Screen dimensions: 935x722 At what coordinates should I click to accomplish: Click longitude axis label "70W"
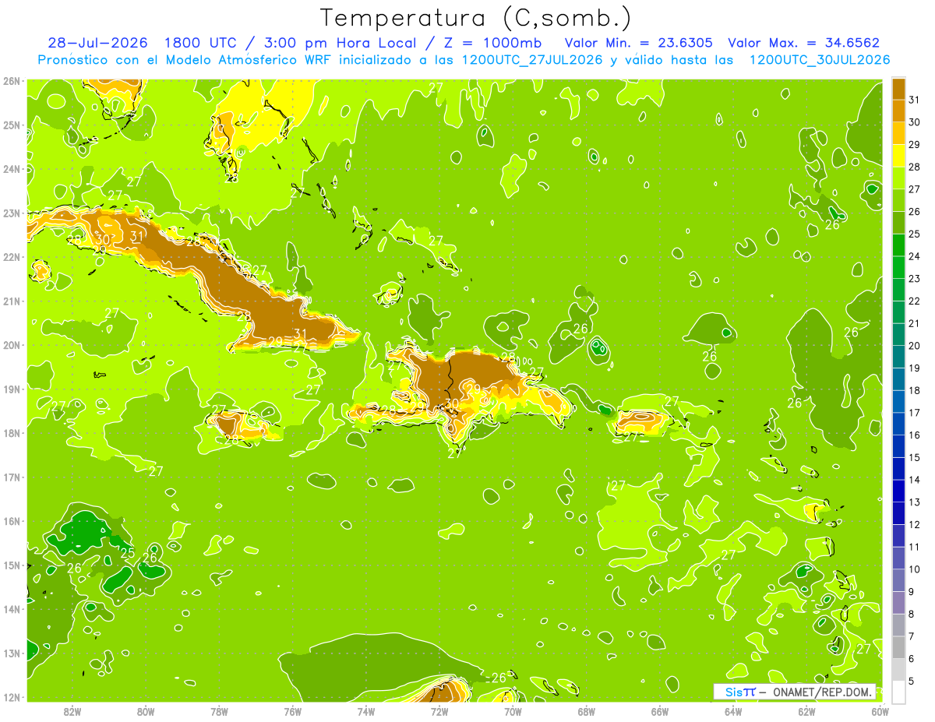click(x=512, y=712)
